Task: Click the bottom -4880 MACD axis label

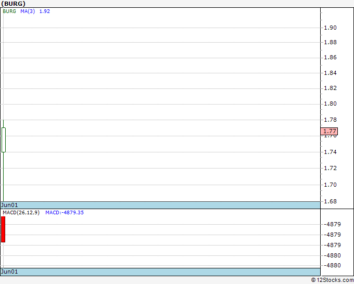Action: [x=332, y=265]
